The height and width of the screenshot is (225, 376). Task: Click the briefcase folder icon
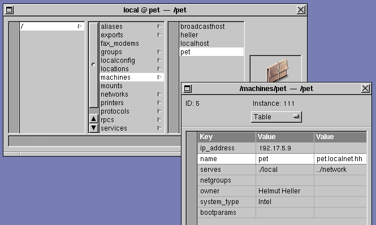tap(277, 71)
